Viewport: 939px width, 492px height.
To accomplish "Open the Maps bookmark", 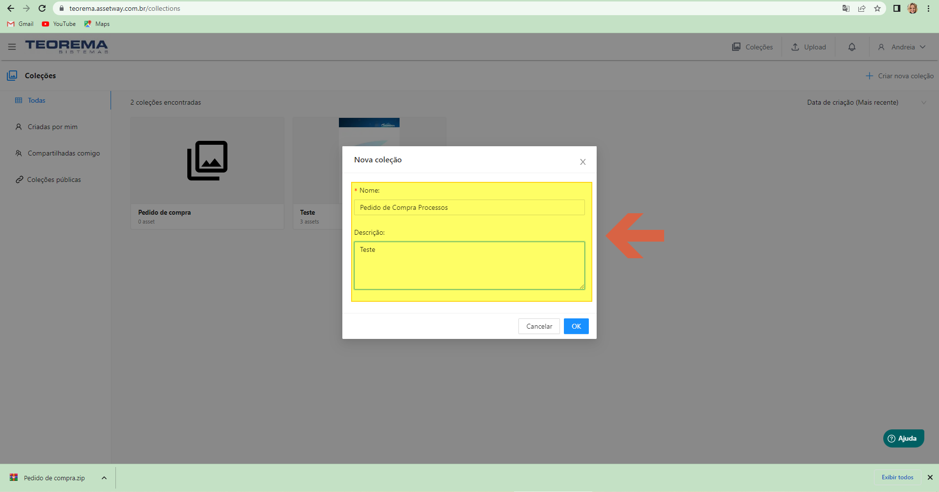I will pos(97,24).
